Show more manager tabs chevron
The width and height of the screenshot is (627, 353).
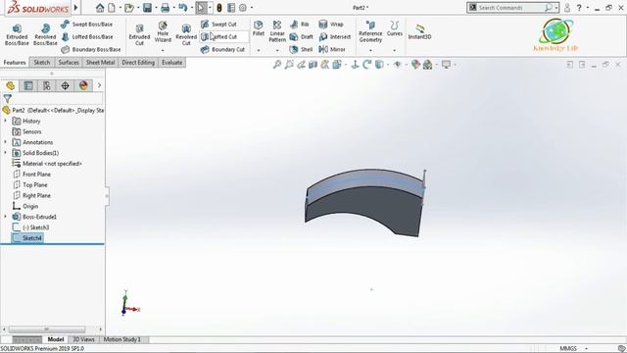(99, 85)
